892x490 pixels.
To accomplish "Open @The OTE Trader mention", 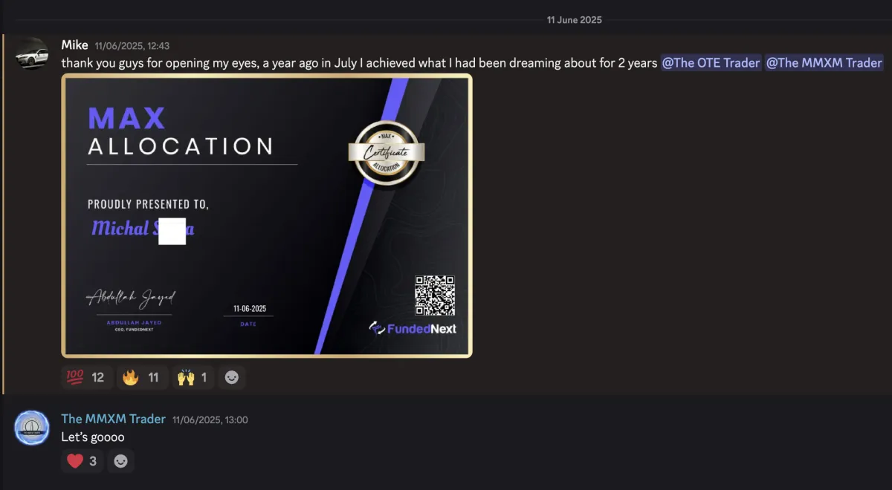I will (x=711, y=63).
